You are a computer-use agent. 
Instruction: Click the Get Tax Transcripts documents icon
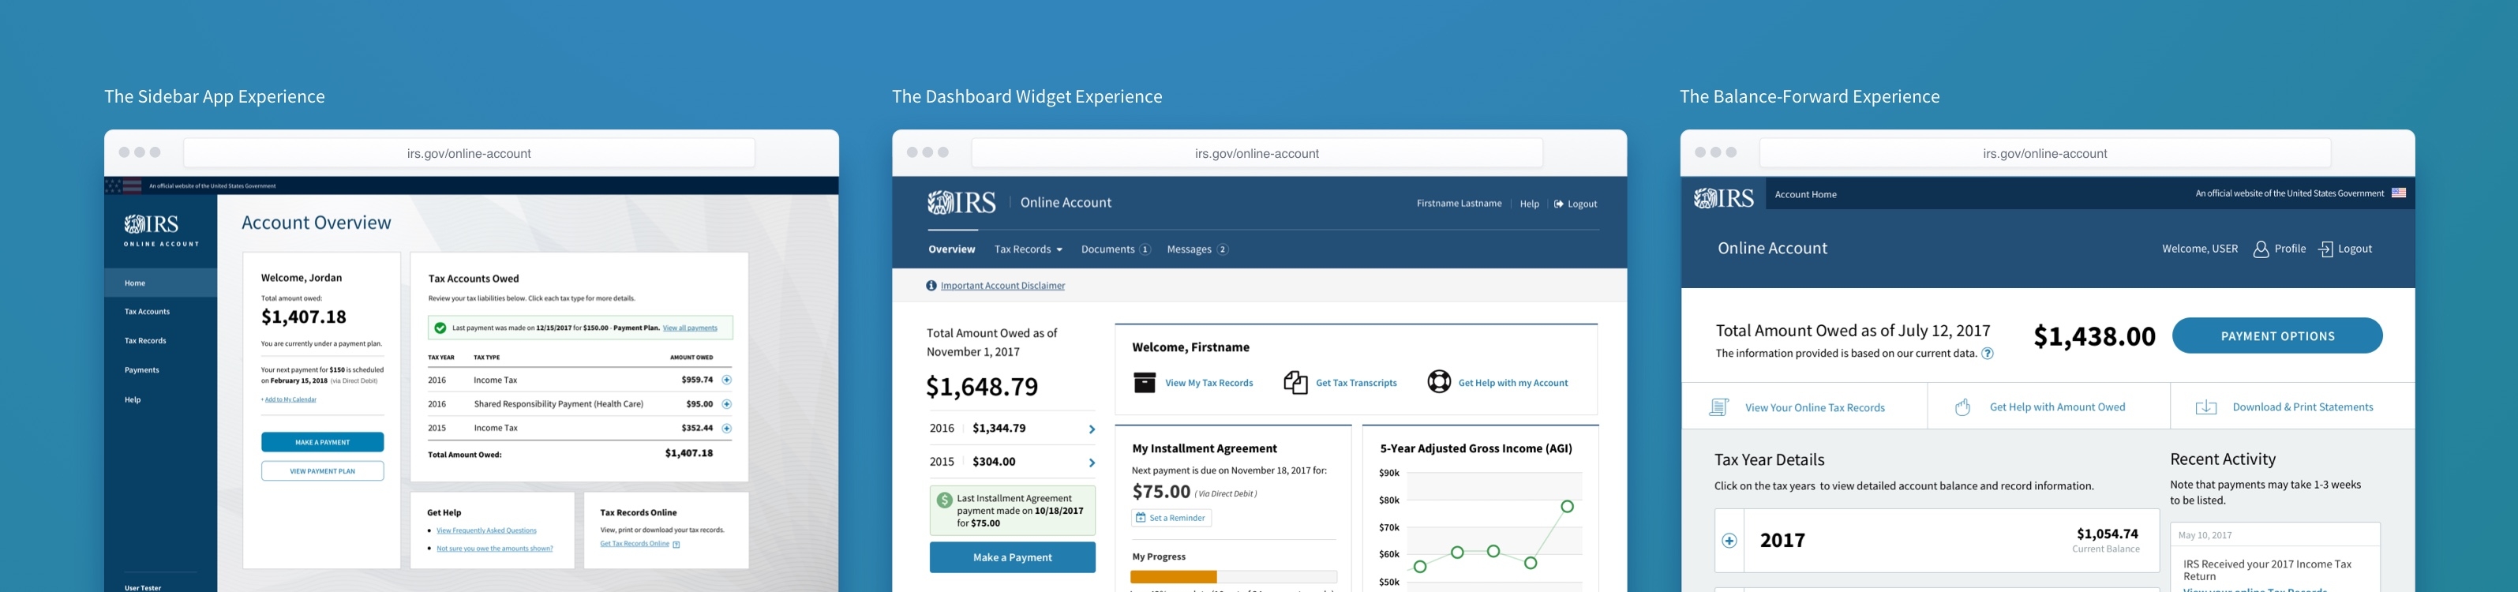(1295, 382)
